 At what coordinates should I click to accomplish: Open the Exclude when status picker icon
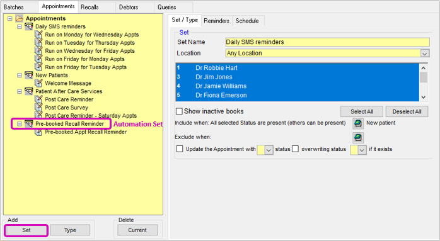[358, 138]
